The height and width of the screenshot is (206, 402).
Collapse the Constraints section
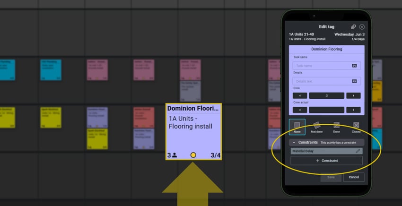(294, 143)
